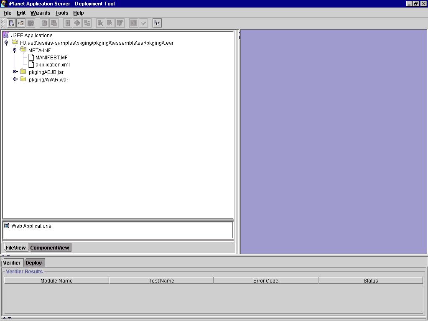Switch to the ComponentView tab
Image resolution: width=428 pixels, height=321 pixels.
click(50, 247)
